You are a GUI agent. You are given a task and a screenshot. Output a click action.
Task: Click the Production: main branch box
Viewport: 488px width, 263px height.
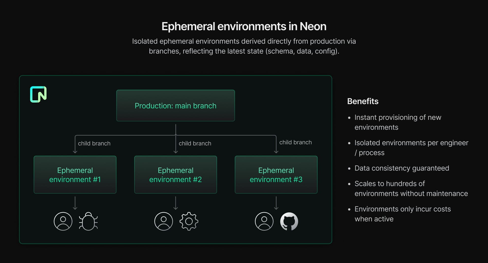(175, 106)
